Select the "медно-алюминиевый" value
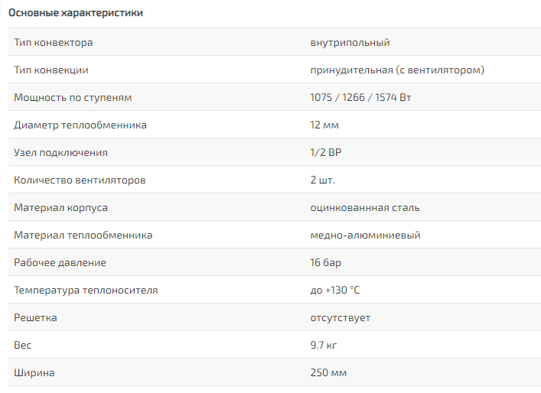Screen dimensions: 541x393 point(365,235)
